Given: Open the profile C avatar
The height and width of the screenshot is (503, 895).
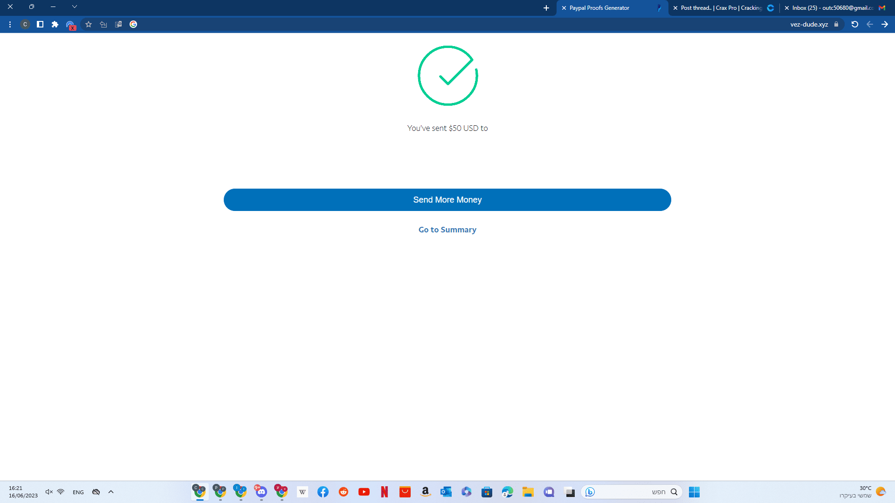Looking at the screenshot, I should (25, 24).
